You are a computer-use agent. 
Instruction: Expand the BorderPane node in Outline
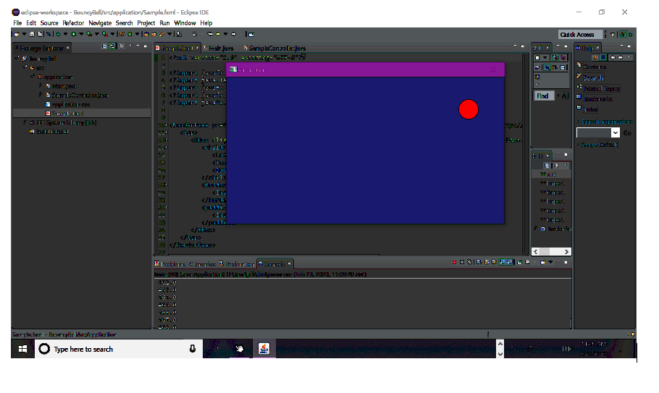pyautogui.click(x=535, y=229)
